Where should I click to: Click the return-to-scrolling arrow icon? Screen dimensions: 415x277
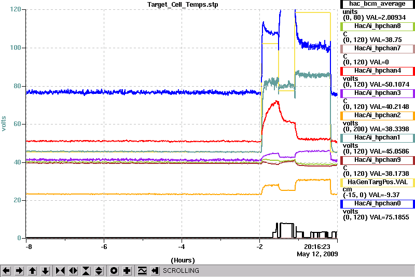click(155, 271)
